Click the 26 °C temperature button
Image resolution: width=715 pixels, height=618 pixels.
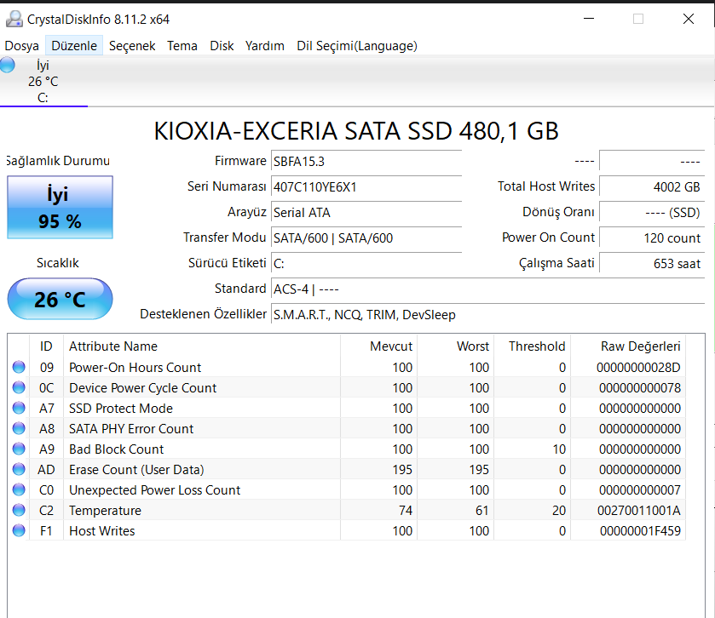click(x=60, y=300)
